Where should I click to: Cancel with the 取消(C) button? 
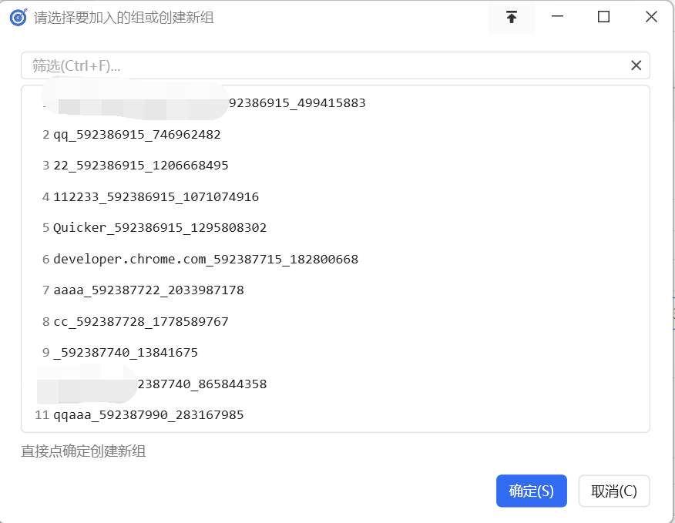pos(614,491)
